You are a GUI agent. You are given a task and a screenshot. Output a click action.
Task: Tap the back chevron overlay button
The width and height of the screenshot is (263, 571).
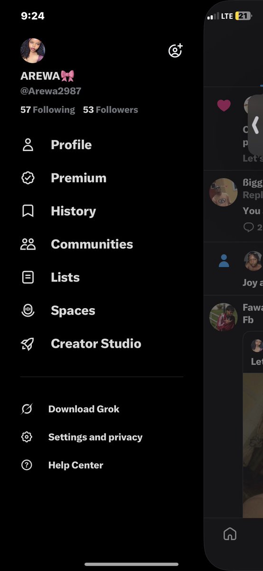coord(255,125)
